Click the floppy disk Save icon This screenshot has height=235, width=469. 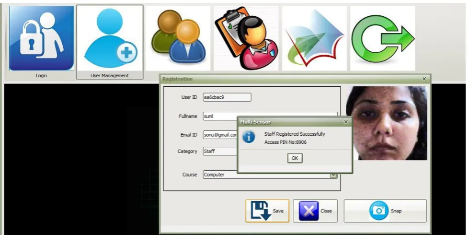[x=260, y=211]
